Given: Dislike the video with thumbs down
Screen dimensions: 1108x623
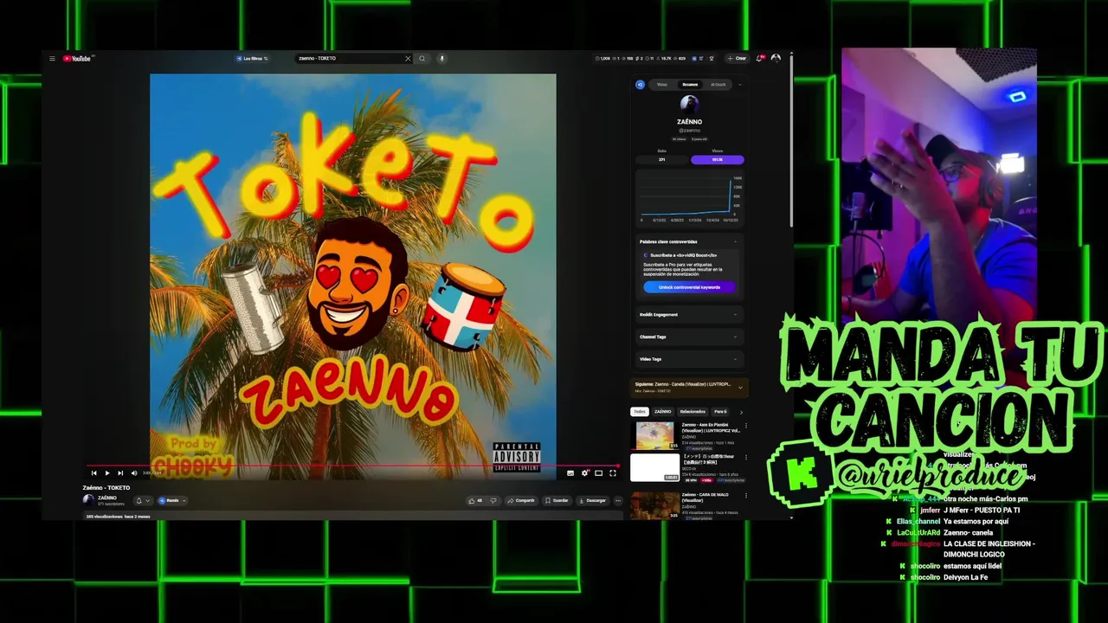Looking at the screenshot, I should (x=493, y=500).
